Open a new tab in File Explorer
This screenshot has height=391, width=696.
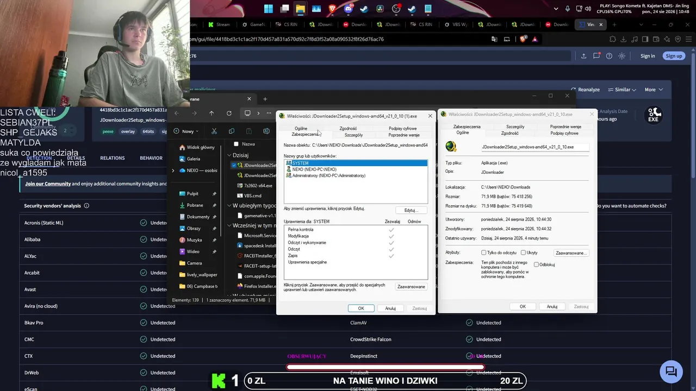265,99
